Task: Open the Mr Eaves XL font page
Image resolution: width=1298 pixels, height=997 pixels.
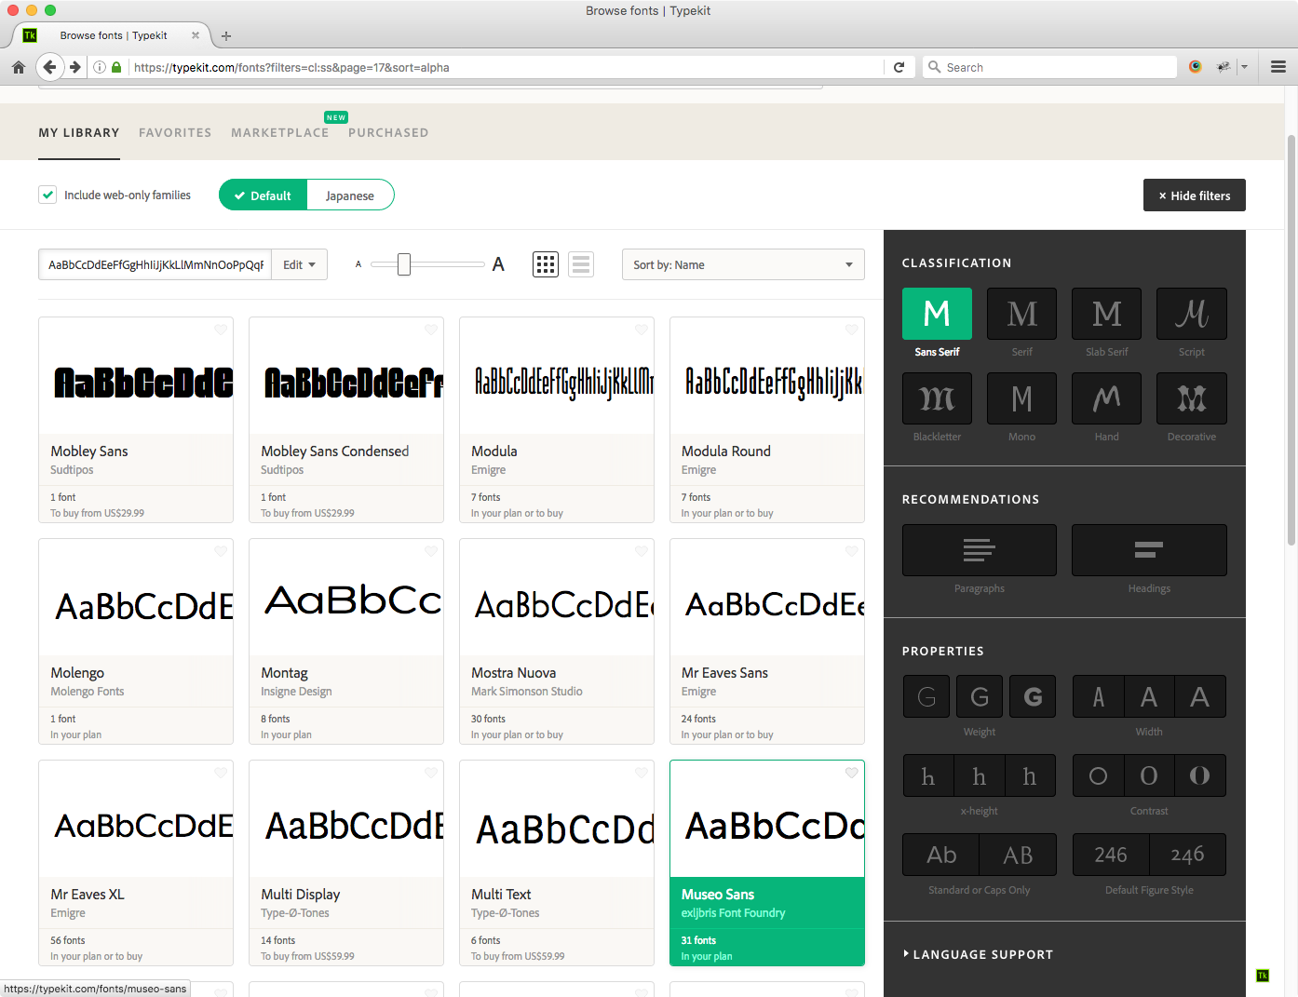Action: [136, 863]
